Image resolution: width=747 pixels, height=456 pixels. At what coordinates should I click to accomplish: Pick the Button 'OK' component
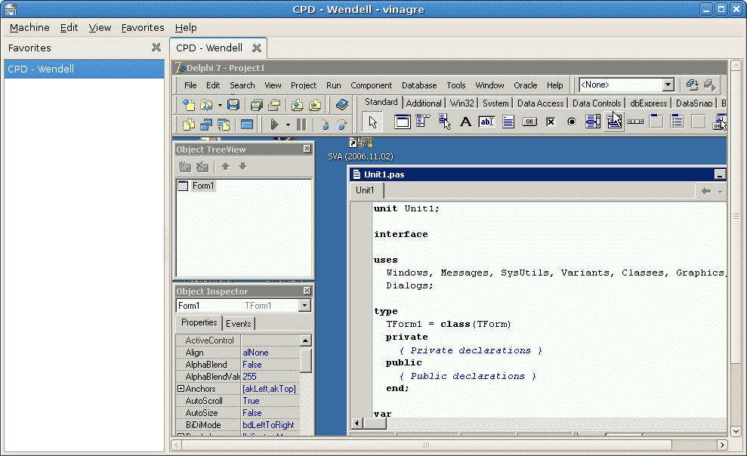pyautogui.click(x=529, y=122)
